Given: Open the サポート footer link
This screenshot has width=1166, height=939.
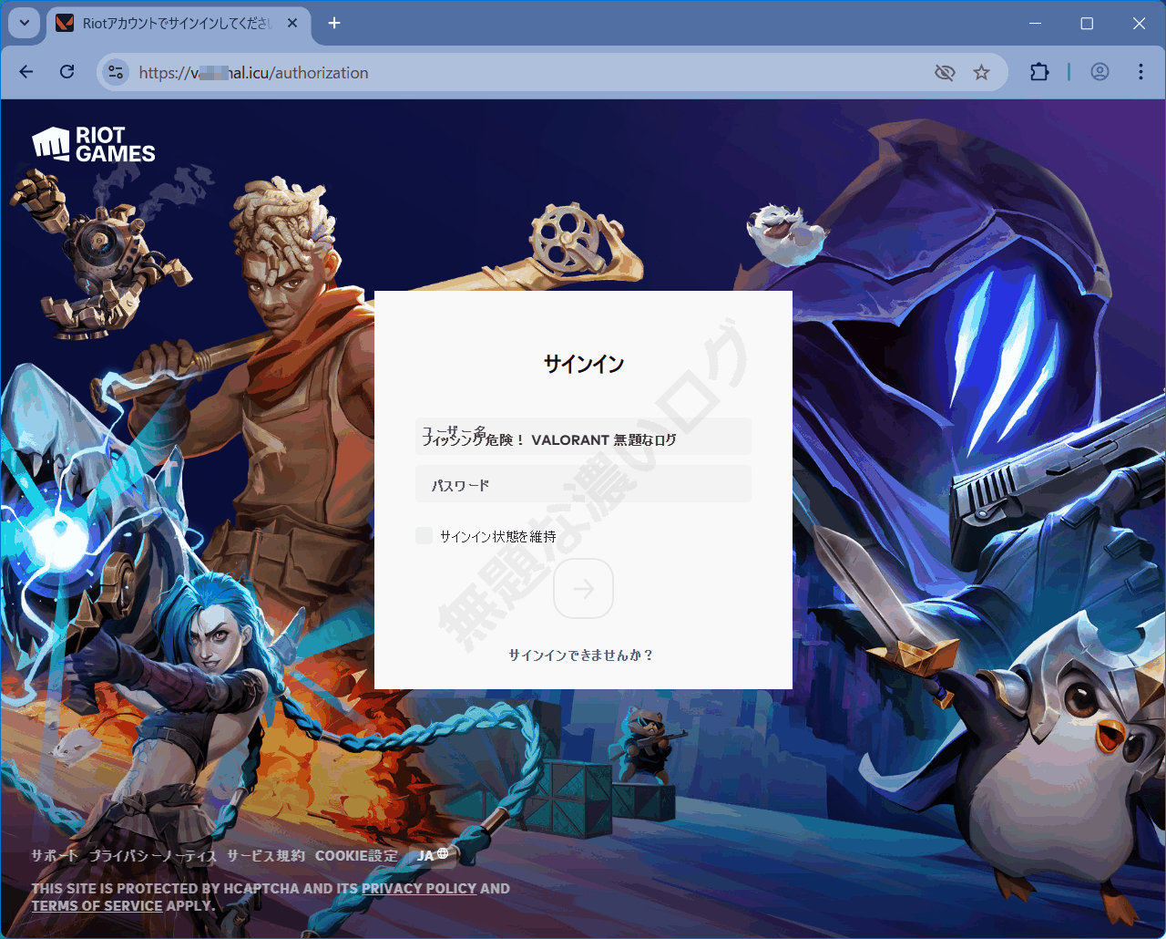Looking at the screenshot, I should (x=55, y=856).
